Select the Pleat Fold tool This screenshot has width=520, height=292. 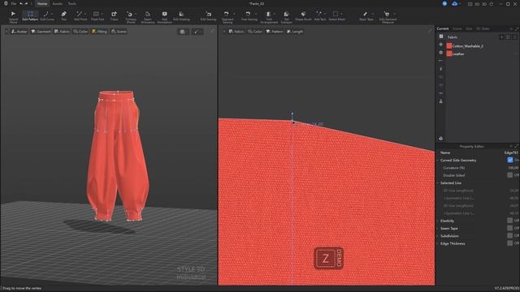97,16
